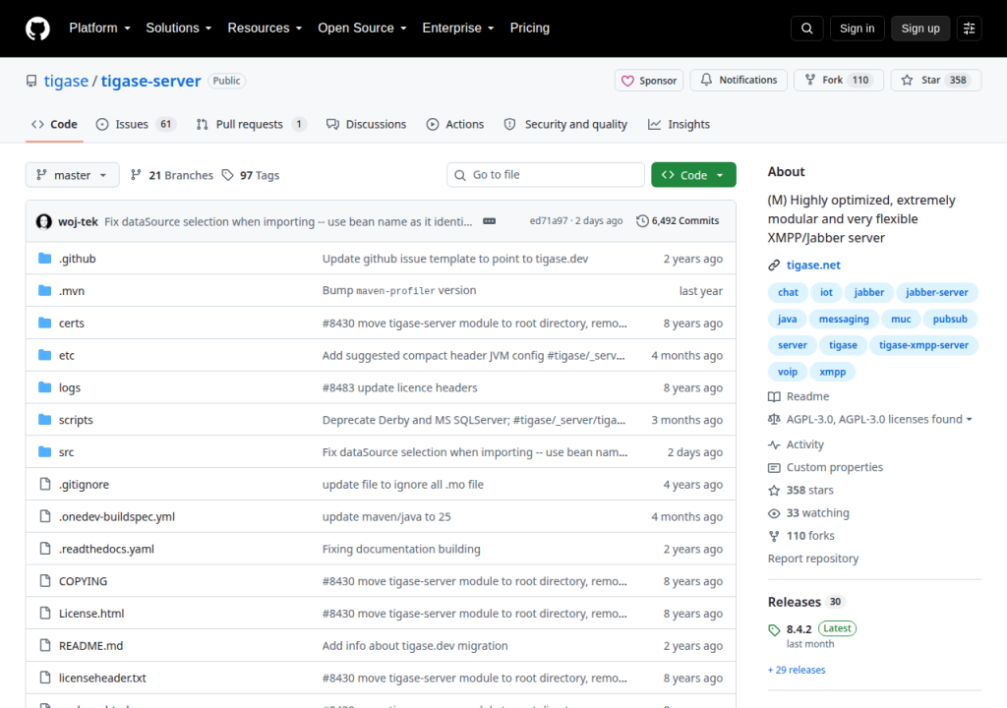
Task: Open the tigase.net website link
Action: (x=813, y=265)
